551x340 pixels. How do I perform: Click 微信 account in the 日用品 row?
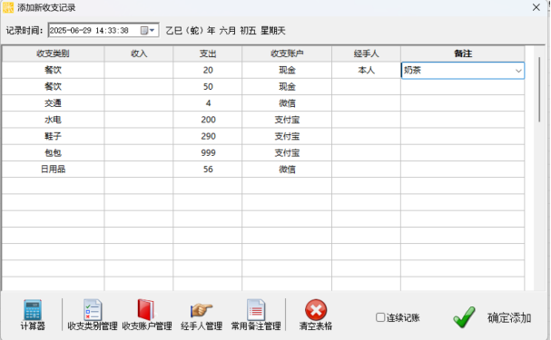click(287, 170)
